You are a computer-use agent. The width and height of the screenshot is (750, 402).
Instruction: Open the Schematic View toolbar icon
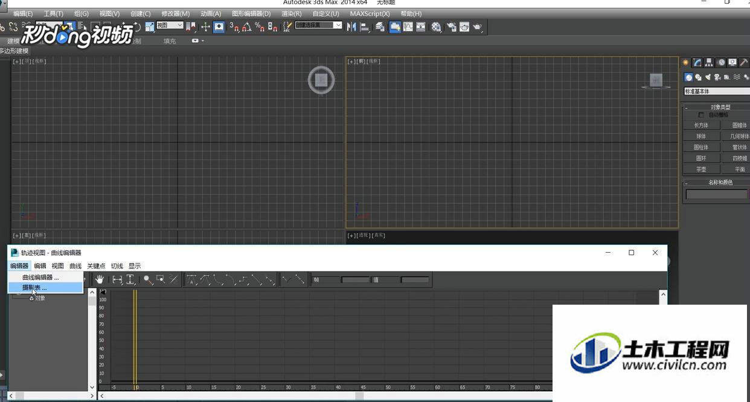[420, 27]
